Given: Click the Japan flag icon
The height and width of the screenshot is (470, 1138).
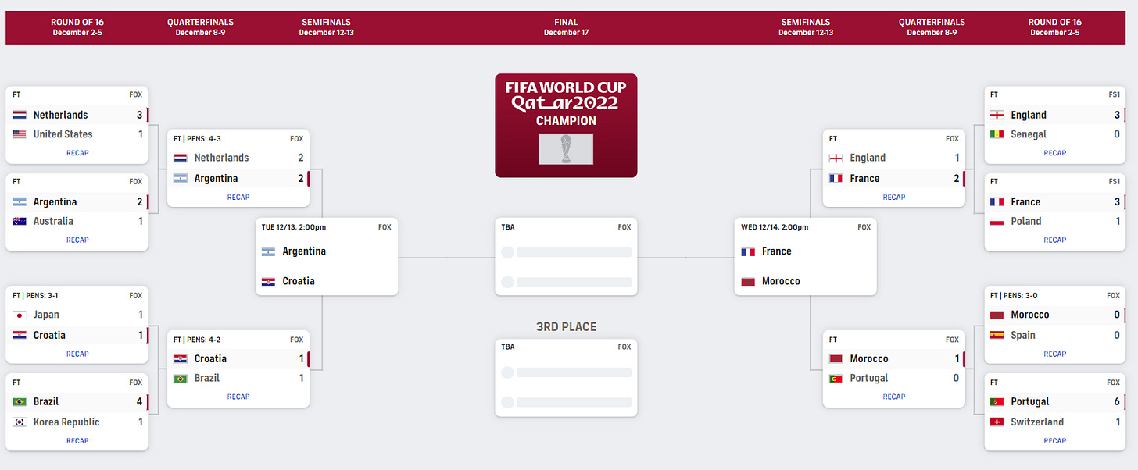Looking at the screenshot, I should pos(20,315).
